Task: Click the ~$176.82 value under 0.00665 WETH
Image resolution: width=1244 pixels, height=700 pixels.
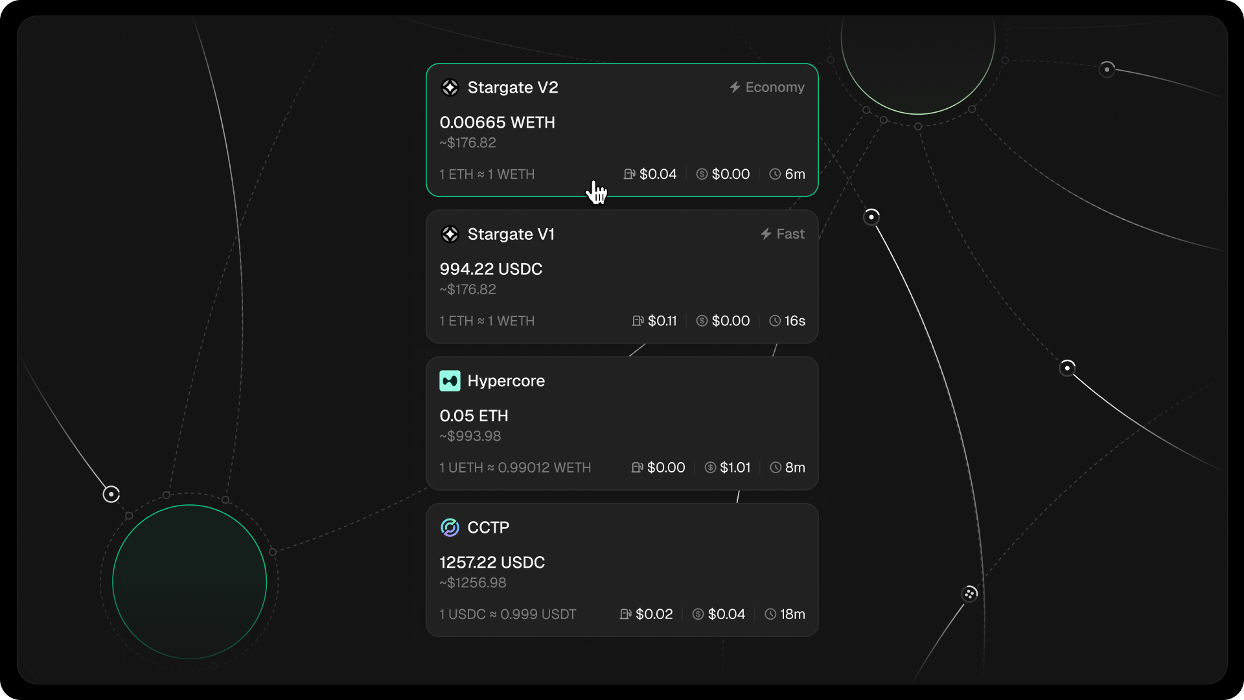Action: click(x=468, y=143)
